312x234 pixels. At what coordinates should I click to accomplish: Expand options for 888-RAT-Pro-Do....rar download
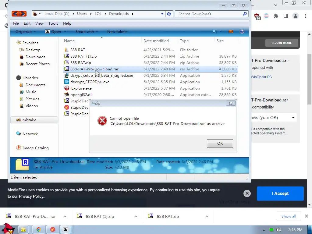(65, 216)
